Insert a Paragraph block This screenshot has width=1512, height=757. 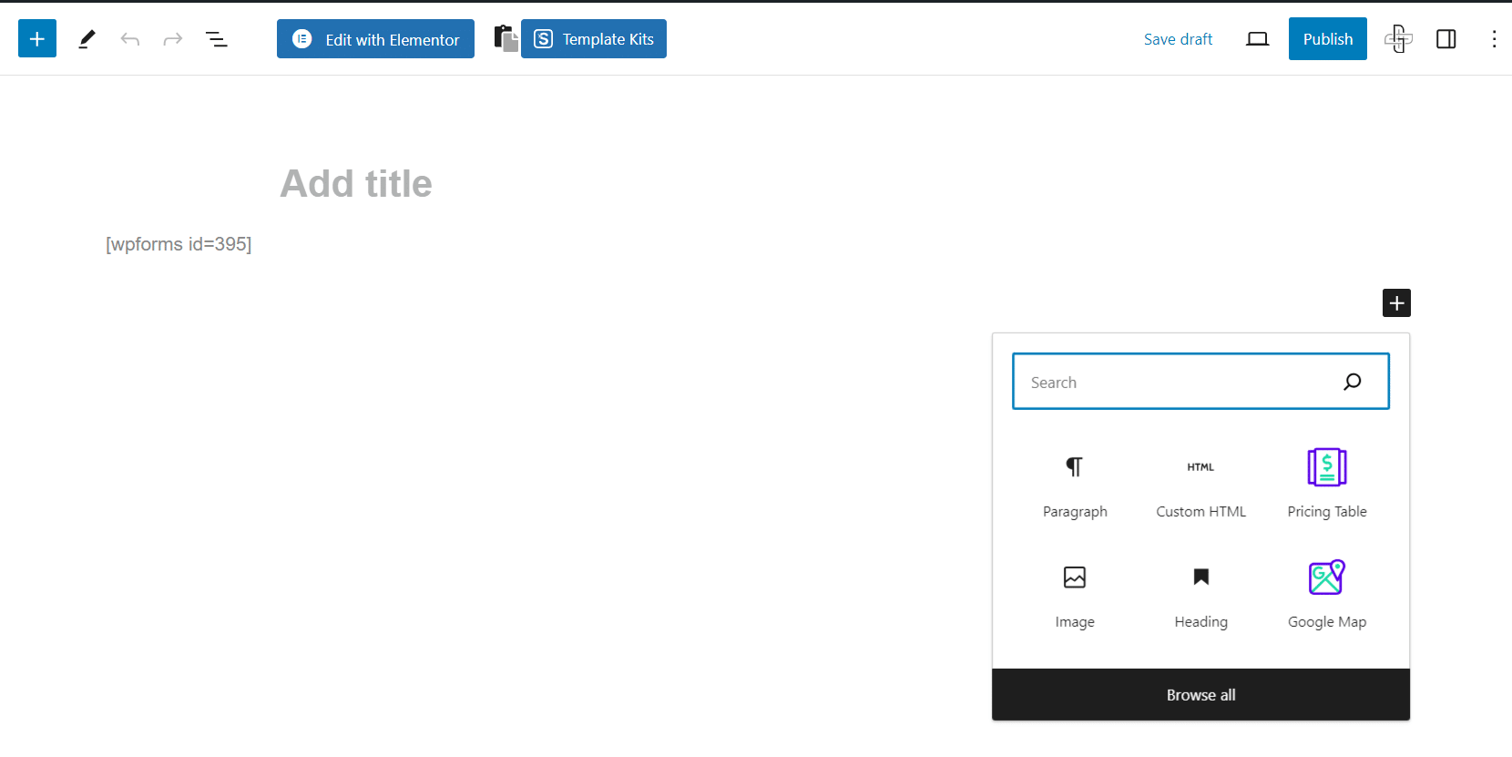click(x=1075, y=484)
